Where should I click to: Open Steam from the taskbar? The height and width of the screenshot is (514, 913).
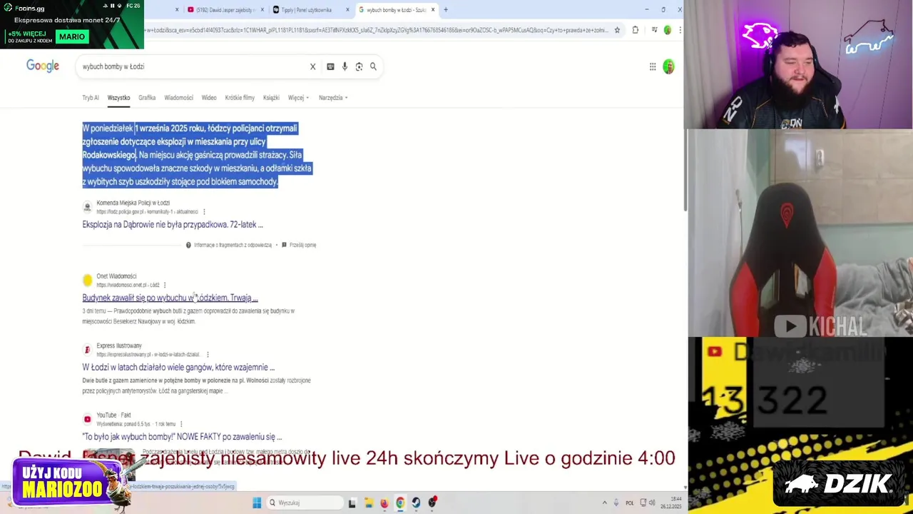[x=416, y=503]
